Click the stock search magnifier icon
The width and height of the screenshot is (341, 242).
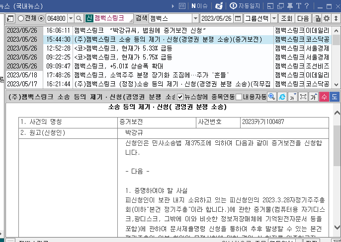coord(79,18)
